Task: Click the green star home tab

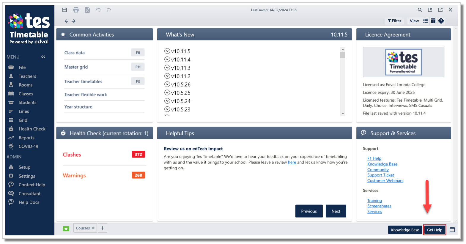Action: click(x=66, y=229)
